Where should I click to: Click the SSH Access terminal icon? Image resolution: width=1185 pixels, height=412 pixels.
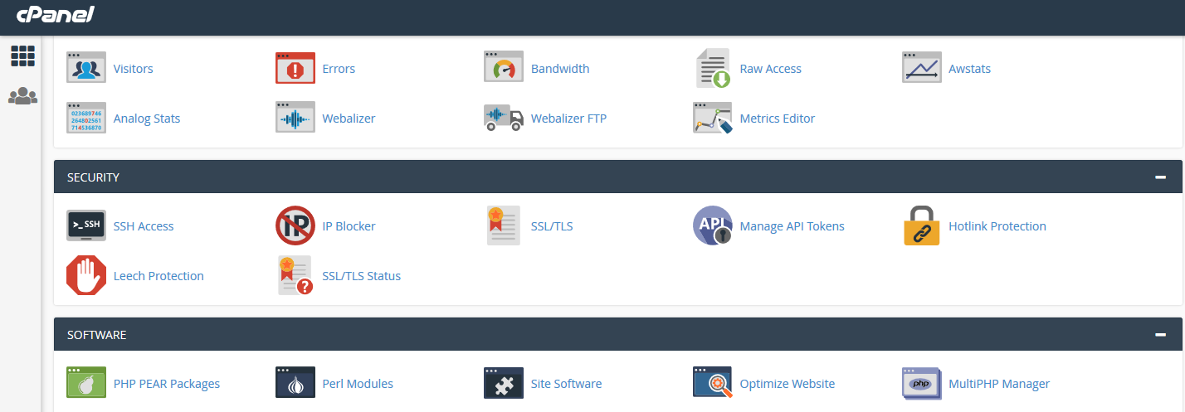coord(86,225)
